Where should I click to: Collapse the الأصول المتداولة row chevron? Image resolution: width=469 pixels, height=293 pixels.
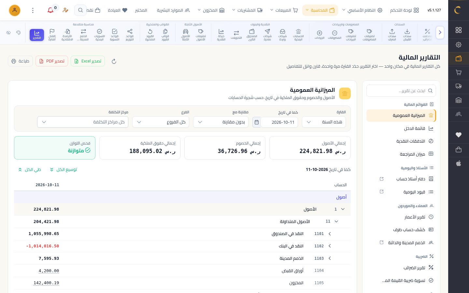click(x=336, y=222)
